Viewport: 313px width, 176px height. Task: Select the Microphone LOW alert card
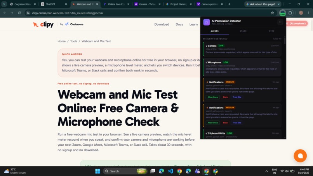click(242, 67)
